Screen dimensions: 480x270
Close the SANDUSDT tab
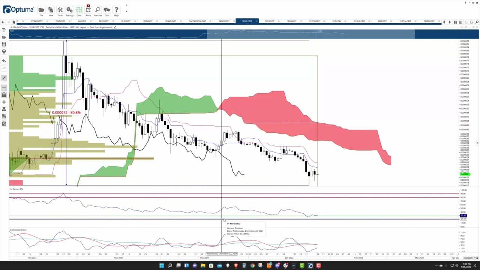(x=234, y=21)
